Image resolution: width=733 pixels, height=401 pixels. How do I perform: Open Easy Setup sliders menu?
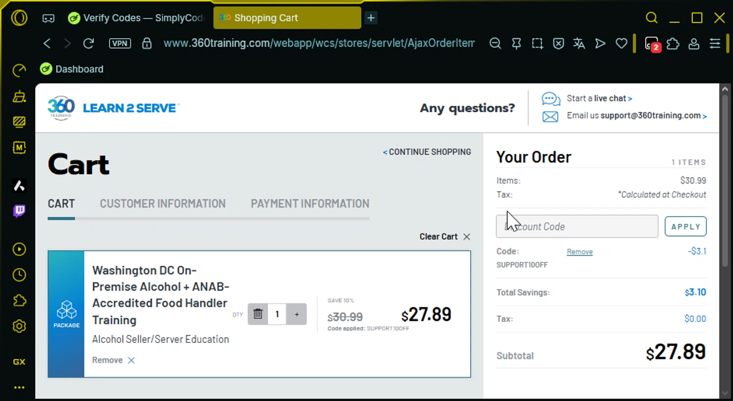[715, 43]
